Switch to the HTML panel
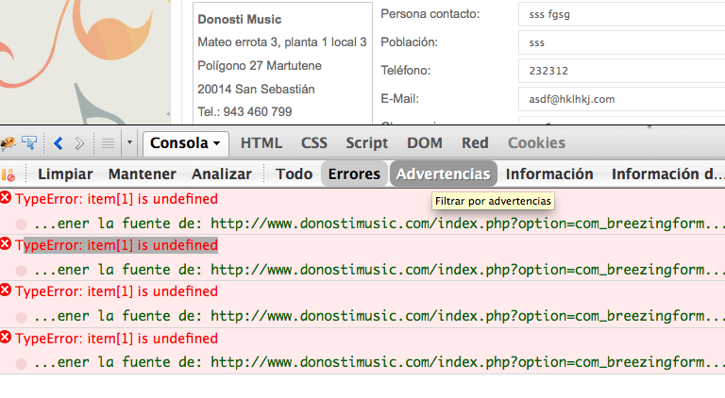 tap(261, 143)
